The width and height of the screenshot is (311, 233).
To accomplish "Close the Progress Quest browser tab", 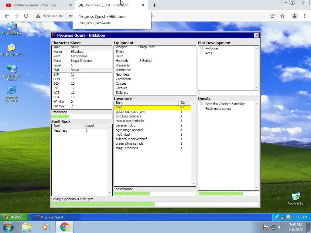I will [143, 5].
